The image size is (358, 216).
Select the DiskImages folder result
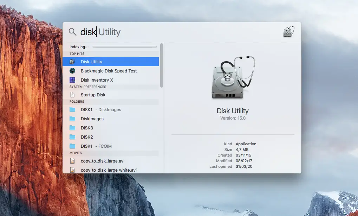pyautogui.click(x=111, y=119)
